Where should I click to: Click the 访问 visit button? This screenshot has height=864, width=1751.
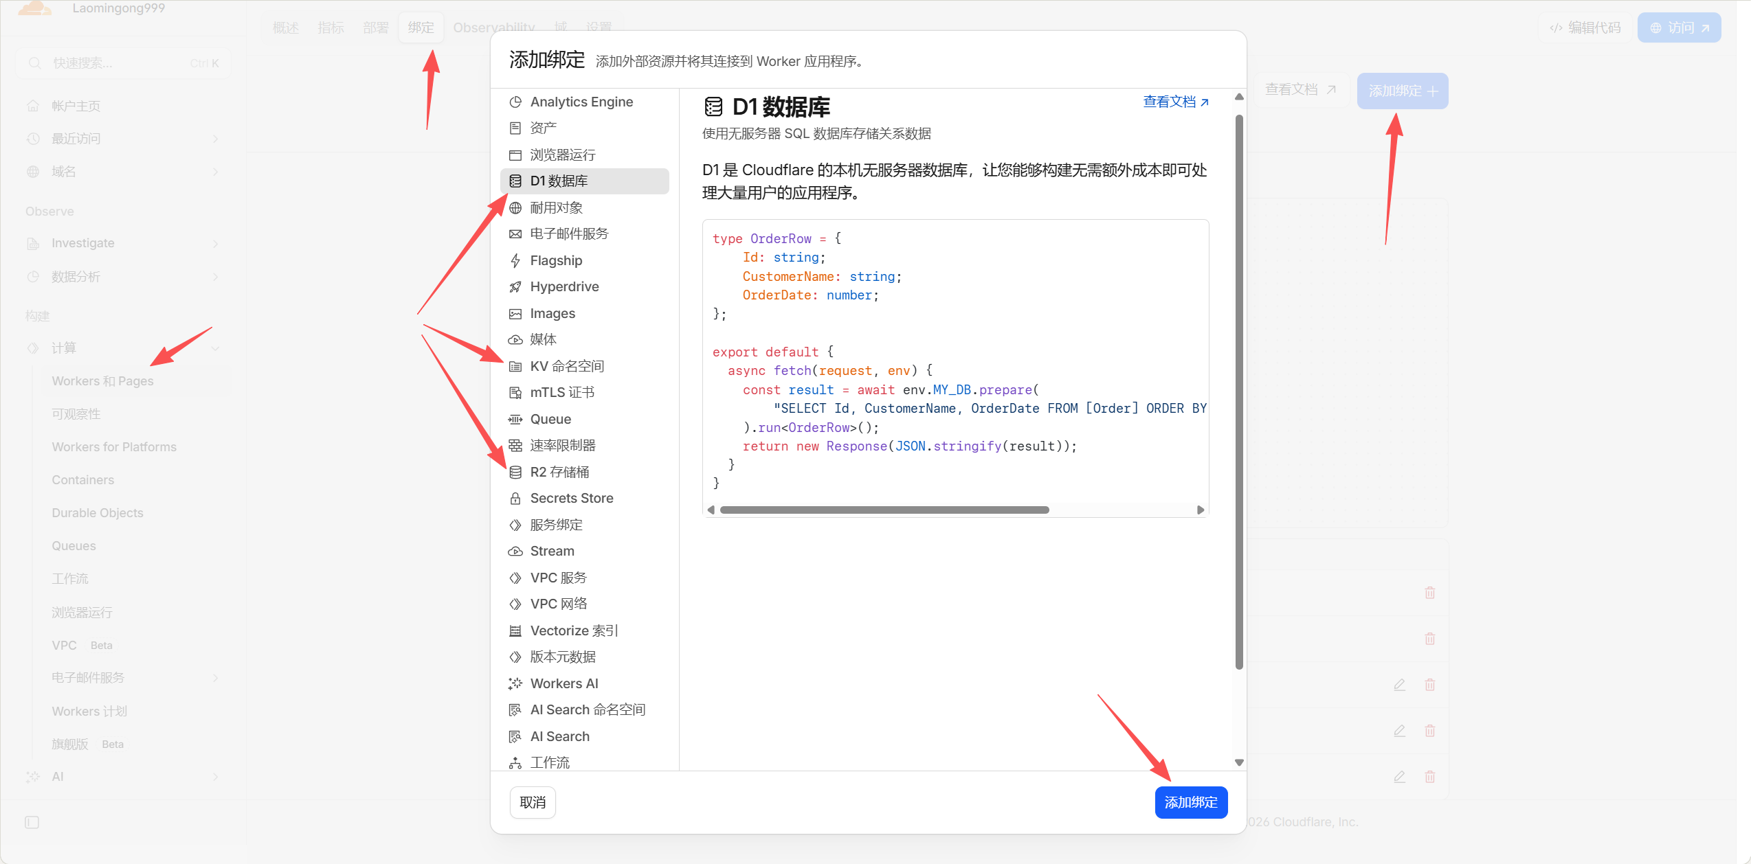tap(1679, 27)
